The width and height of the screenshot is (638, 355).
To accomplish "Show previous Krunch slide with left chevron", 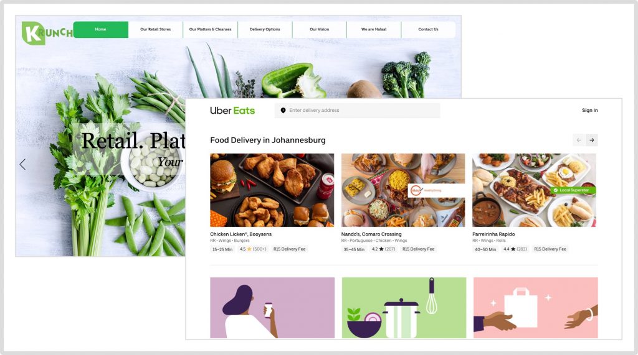I will coord(23,164).
